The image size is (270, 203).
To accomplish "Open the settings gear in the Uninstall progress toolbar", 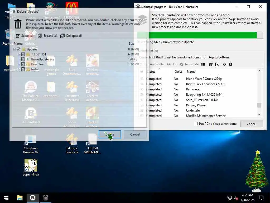I will click(x=224, y=64).
